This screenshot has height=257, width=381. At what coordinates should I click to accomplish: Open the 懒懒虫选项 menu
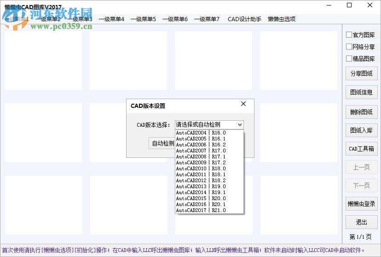(282, 19)
